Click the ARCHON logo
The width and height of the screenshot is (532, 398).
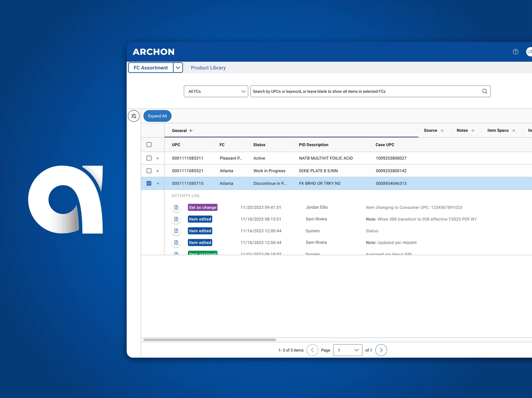coord(153,52)
